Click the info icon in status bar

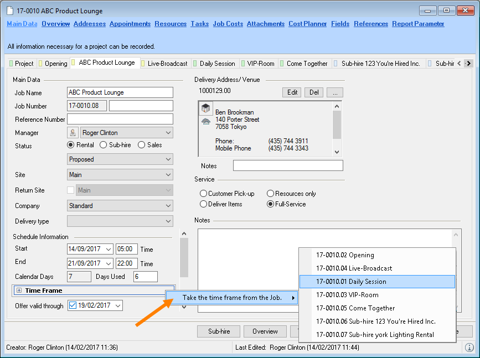point(468,347)
